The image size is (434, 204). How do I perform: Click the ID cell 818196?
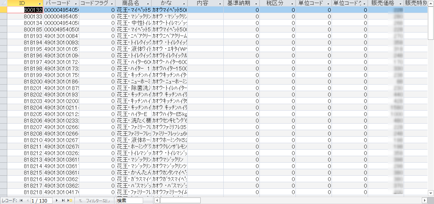pos(25,55)
